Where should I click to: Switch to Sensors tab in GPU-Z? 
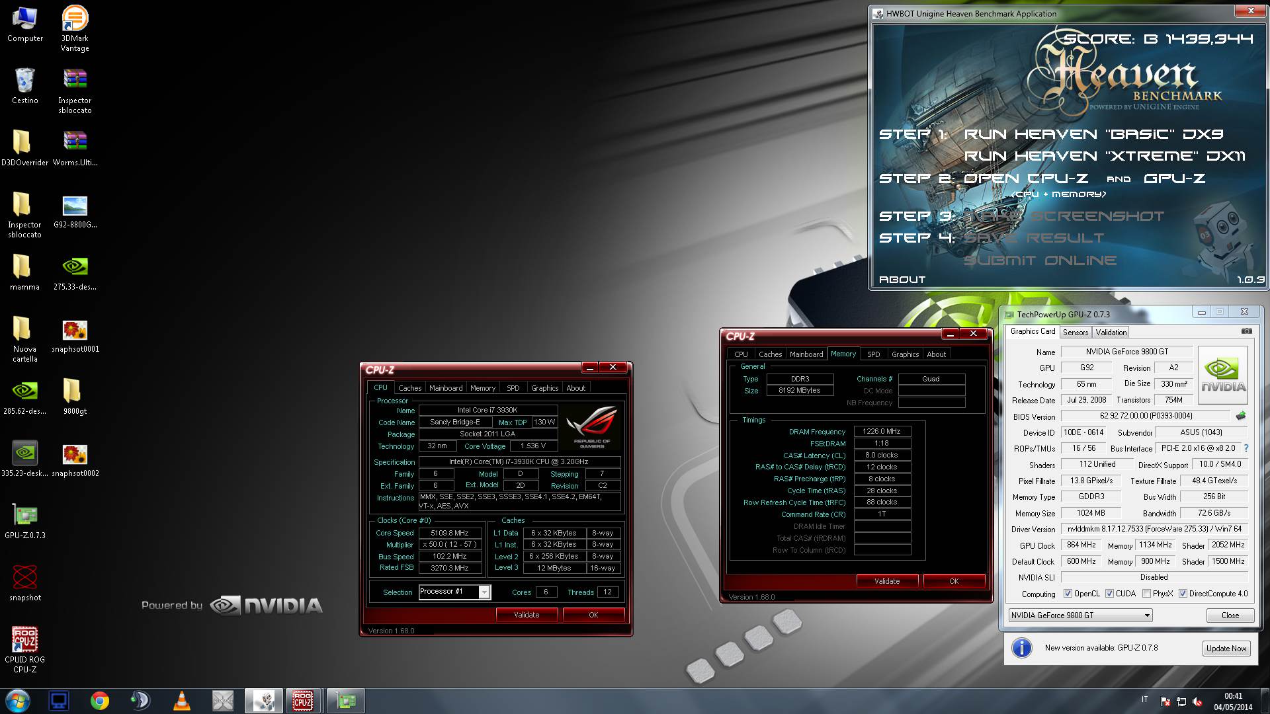coord(1075,333)
